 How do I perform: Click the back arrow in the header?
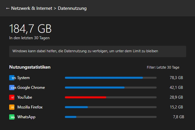click(x=8, y=8)
